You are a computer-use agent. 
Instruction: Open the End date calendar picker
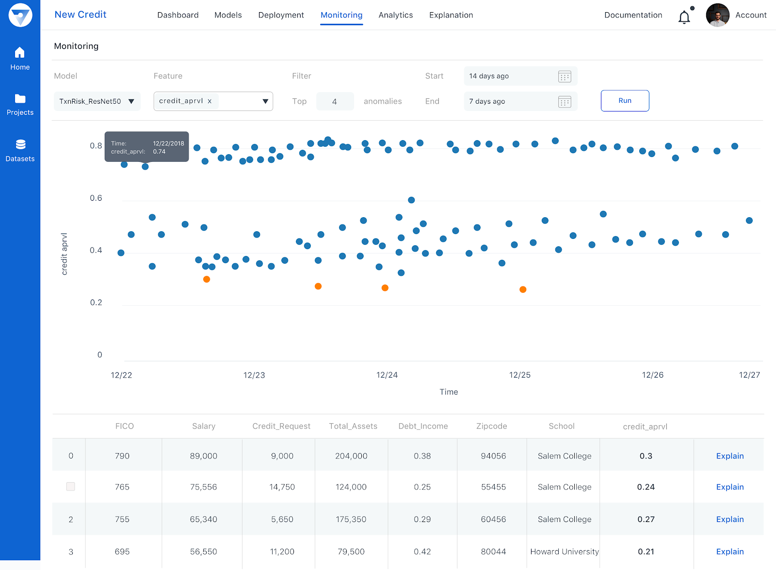tap(565, 102)
